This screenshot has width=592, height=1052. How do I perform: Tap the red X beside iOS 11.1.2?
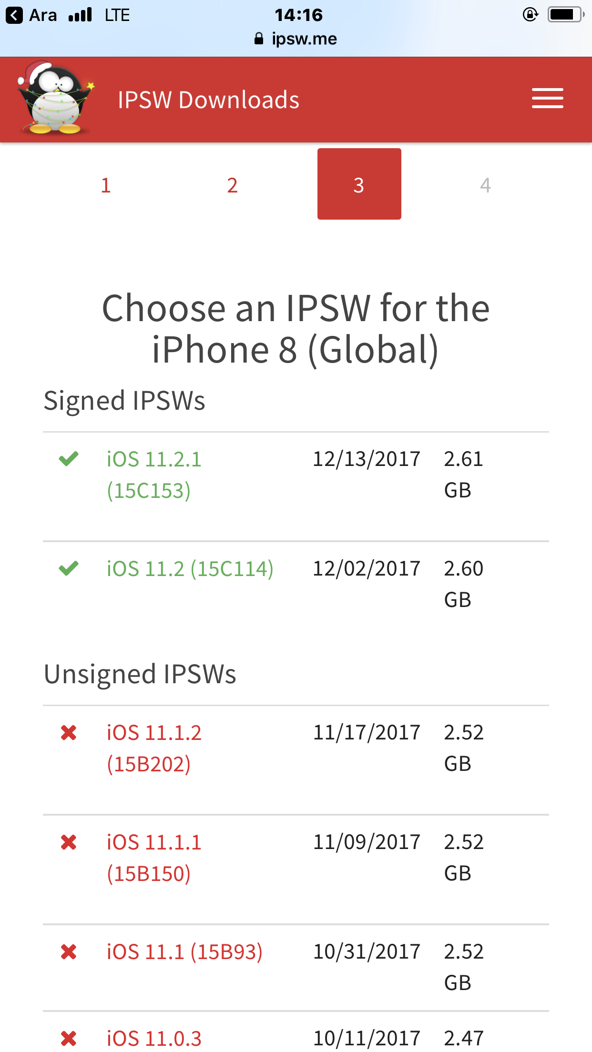click(x=69, y=732)
